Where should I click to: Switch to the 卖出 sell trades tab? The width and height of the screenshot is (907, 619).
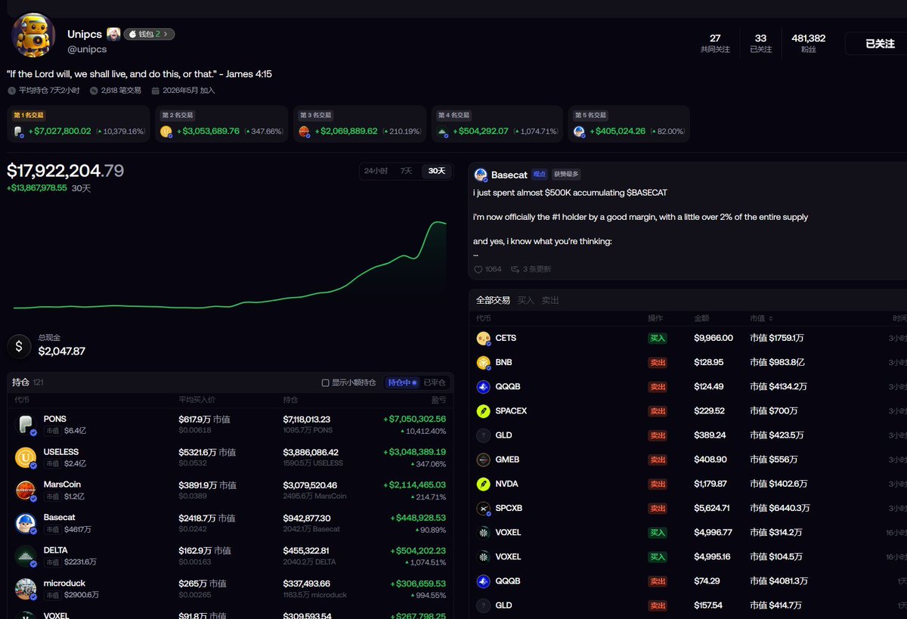(551, 300)
